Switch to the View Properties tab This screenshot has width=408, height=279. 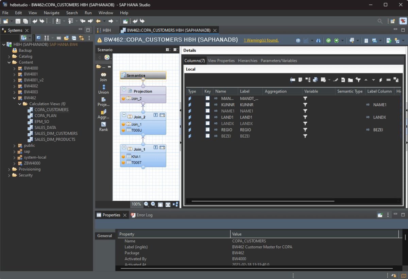[221, 61]
